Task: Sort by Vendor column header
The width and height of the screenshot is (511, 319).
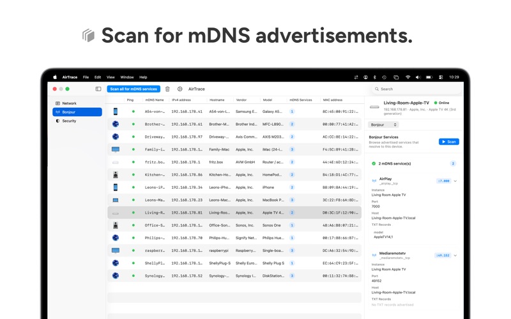Action: coord(241,100)
